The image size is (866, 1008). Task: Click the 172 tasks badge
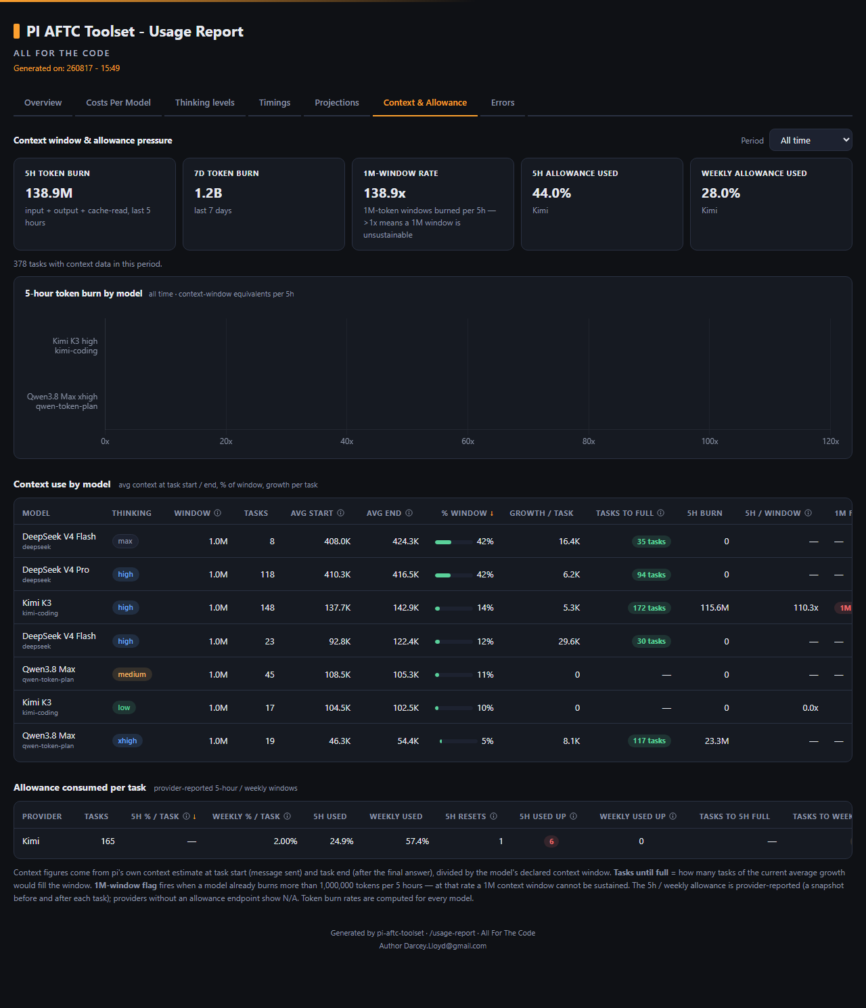pyautogui.click(x=649, y=608)
